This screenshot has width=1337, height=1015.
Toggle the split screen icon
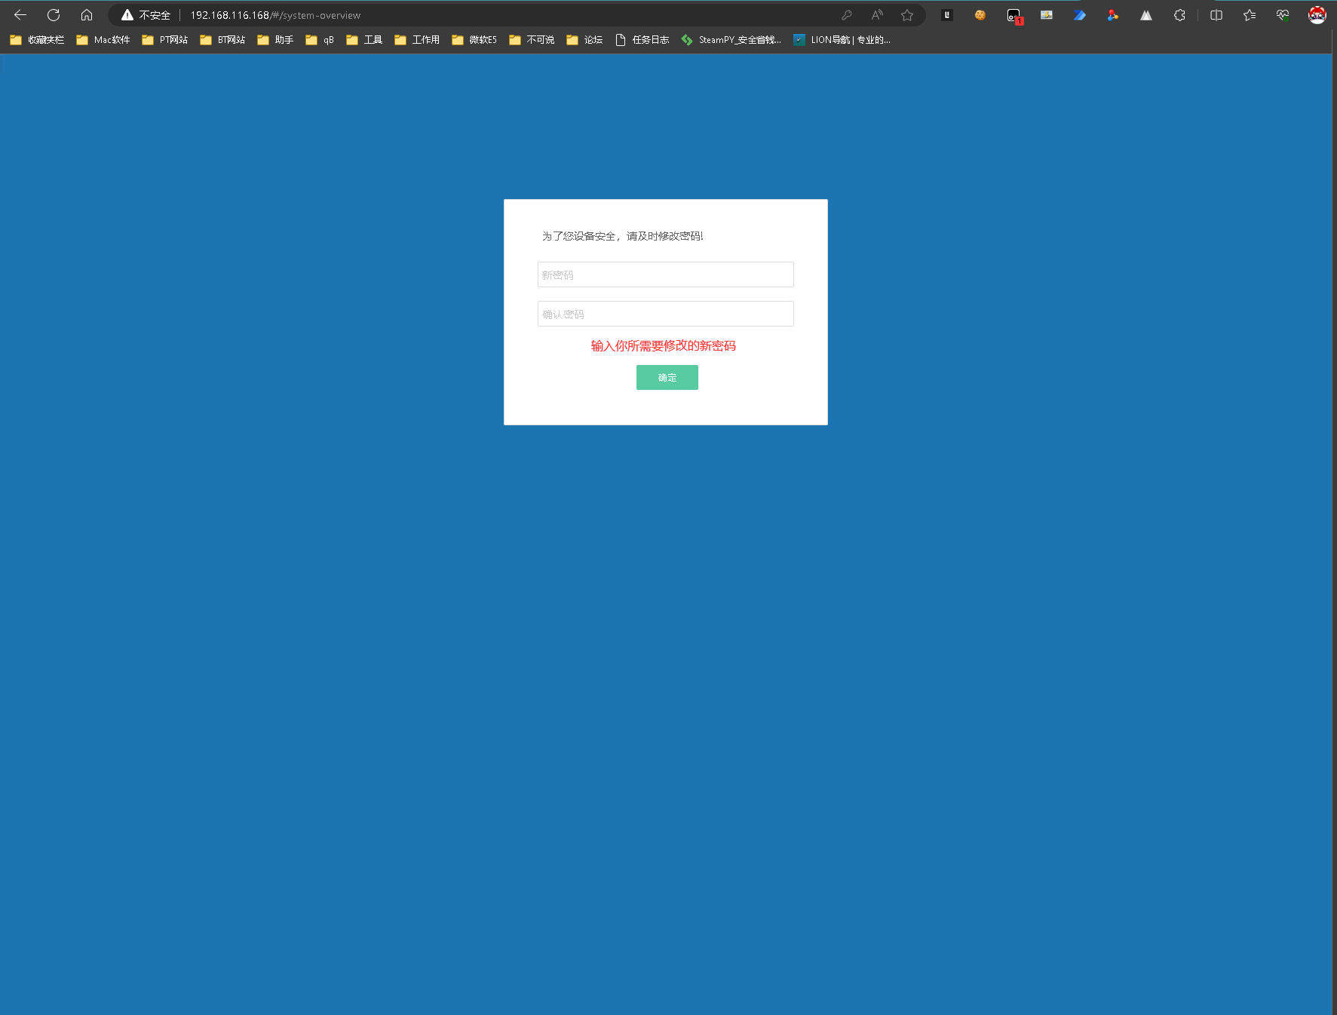tap(1216, 15)
